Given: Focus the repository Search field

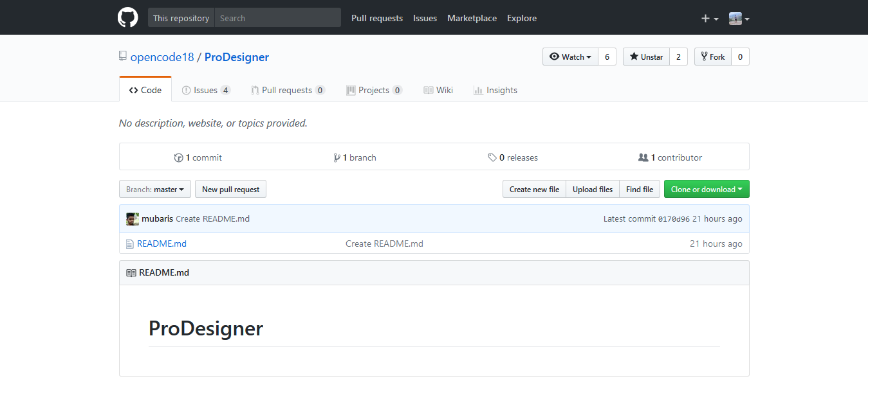Looking at the screenshot, I should [278, 18].
